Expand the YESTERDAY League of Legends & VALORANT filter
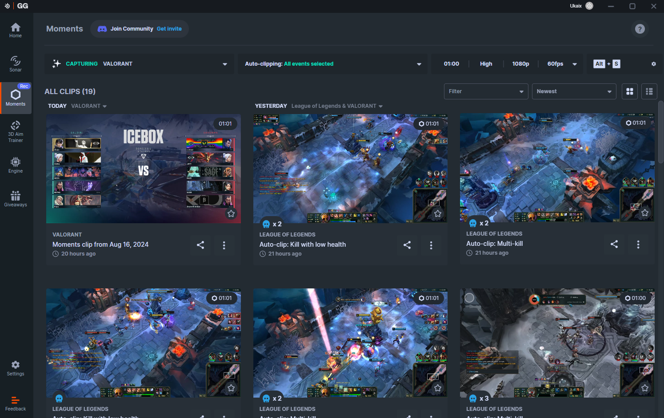The height and width of the screenshot is (418, 664). tap(337, 106)
